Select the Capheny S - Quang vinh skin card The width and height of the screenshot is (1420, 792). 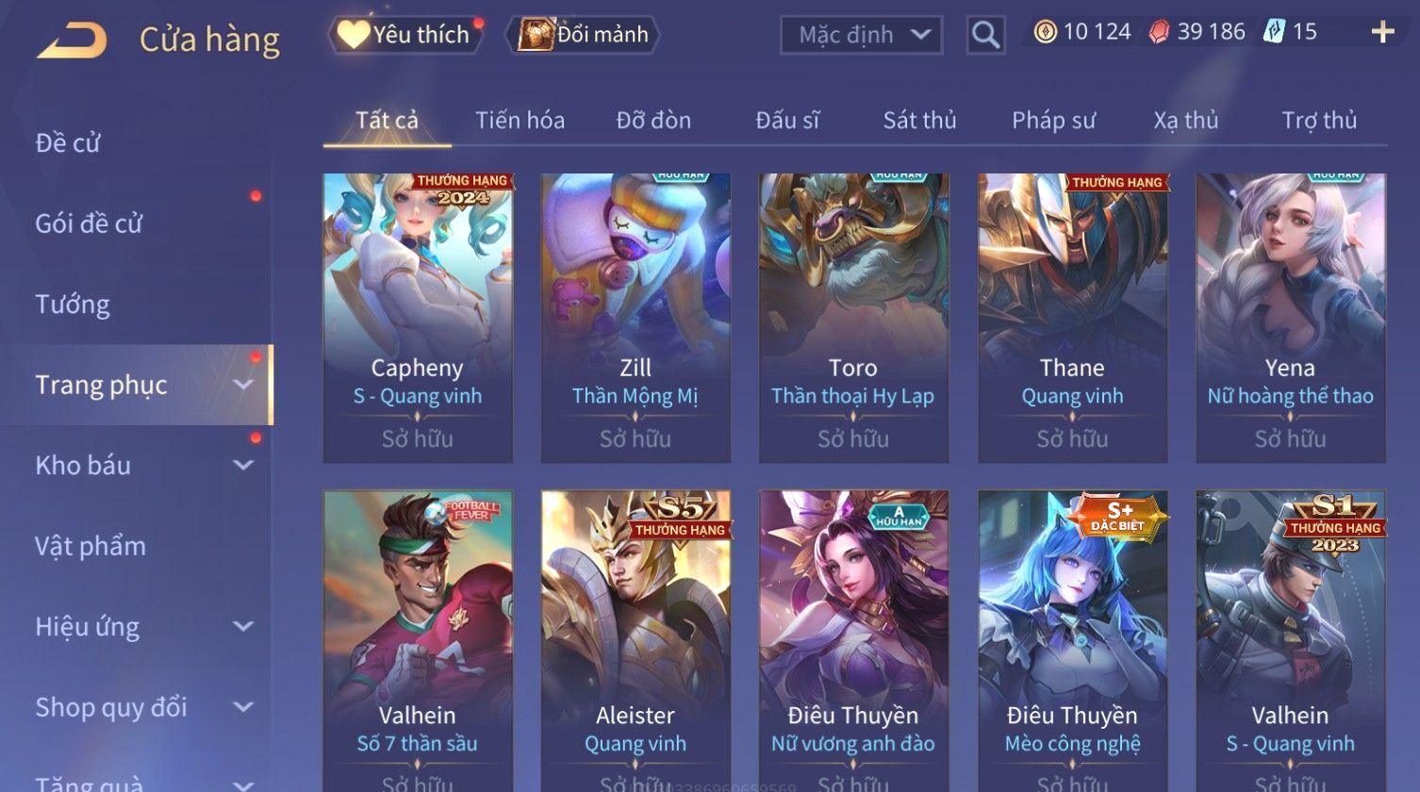point(418,318)
